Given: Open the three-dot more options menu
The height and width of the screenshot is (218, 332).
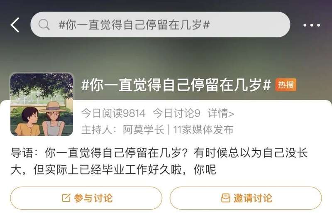Looking at the screenshot, I should pyautogui.click(x=312, y=25).
